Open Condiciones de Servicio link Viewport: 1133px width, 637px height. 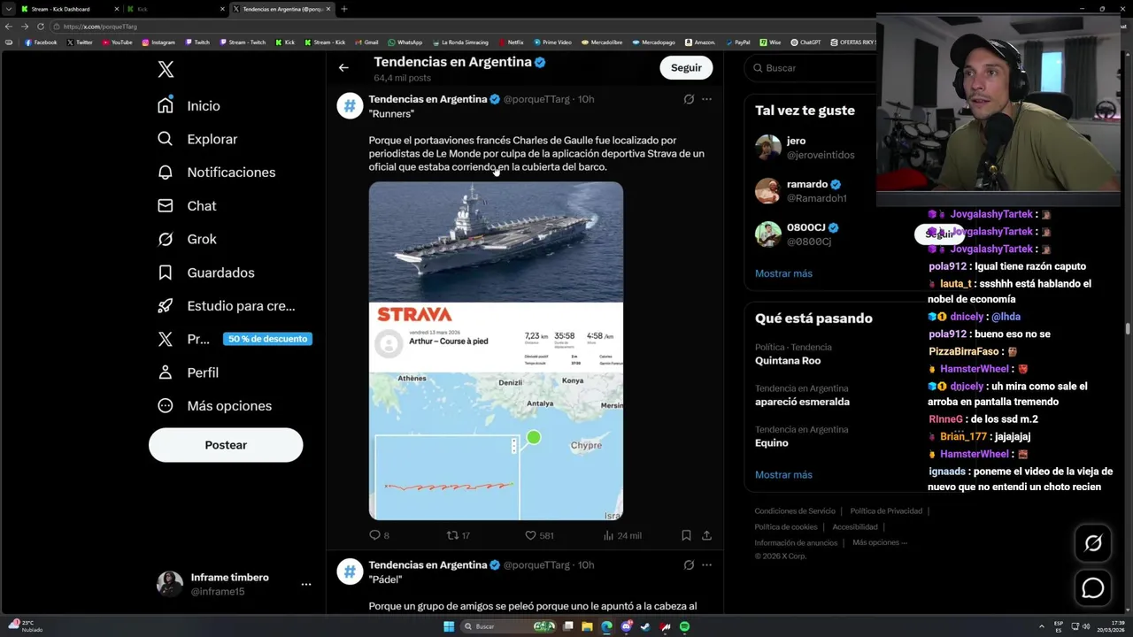coord(795,511)
